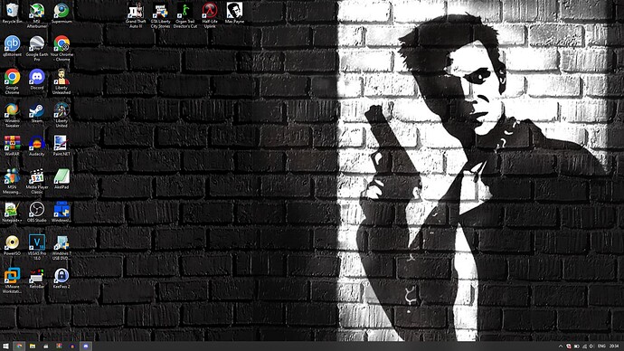The height and width of the screenshot is (351, 624).
Task: Open the Winaero Tweaker shortcut
Action: click(x=12, y=115)
